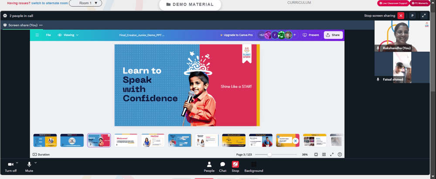Expand the Room 1 dropdown
Screen dimensions: 436x179
click(x=85, y=3)
